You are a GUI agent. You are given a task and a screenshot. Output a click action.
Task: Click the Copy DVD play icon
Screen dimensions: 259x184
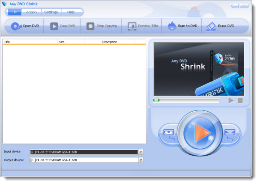(x=54, y=26)
